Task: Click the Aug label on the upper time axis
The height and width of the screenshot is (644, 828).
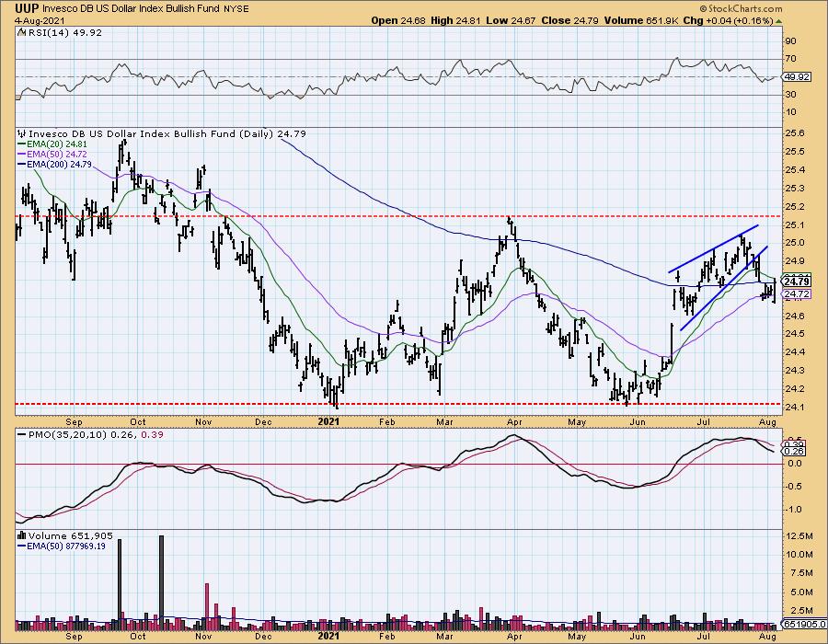Action: coord(767,421)
